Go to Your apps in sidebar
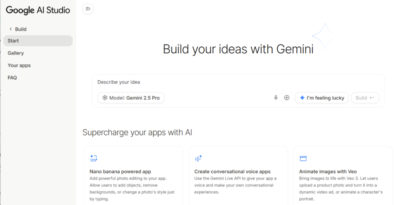This screenshot has height=205, width=394. click(19, 65)
